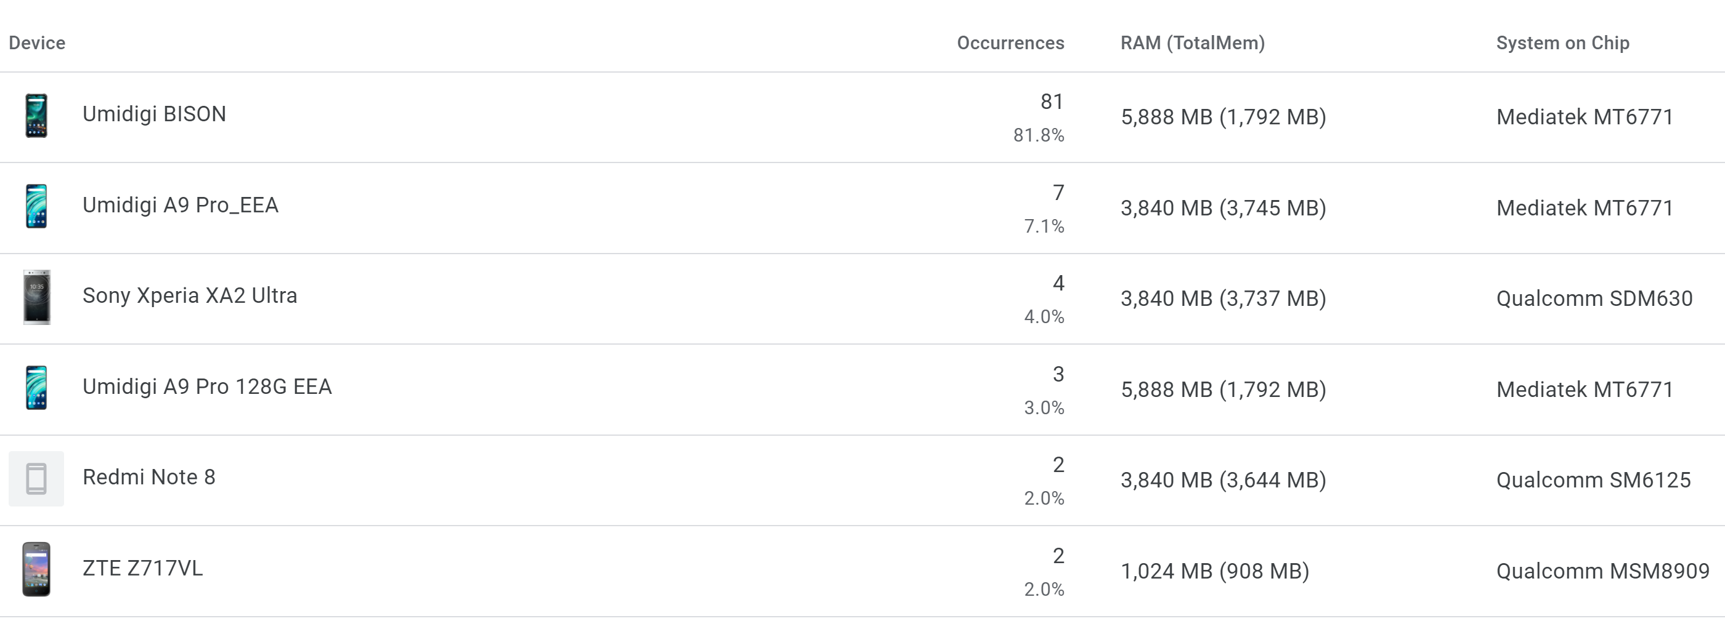Sort by the Occurrences column header
1725x621 pixels.
click(x=1010, y=43)
